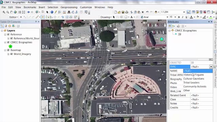
Task: Activate the Pan hand tool
Action: [11, 12]
